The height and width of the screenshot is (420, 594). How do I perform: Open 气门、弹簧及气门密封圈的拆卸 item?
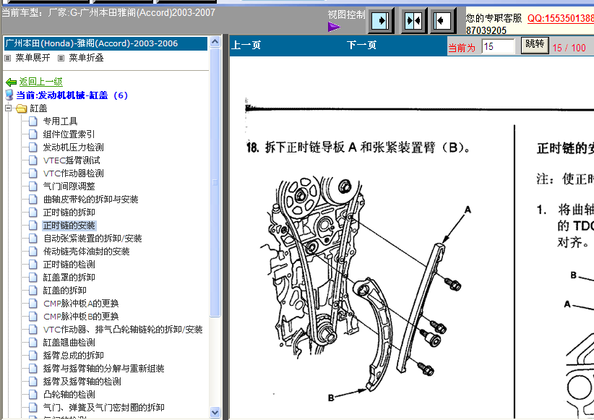(x=103, y=408)
